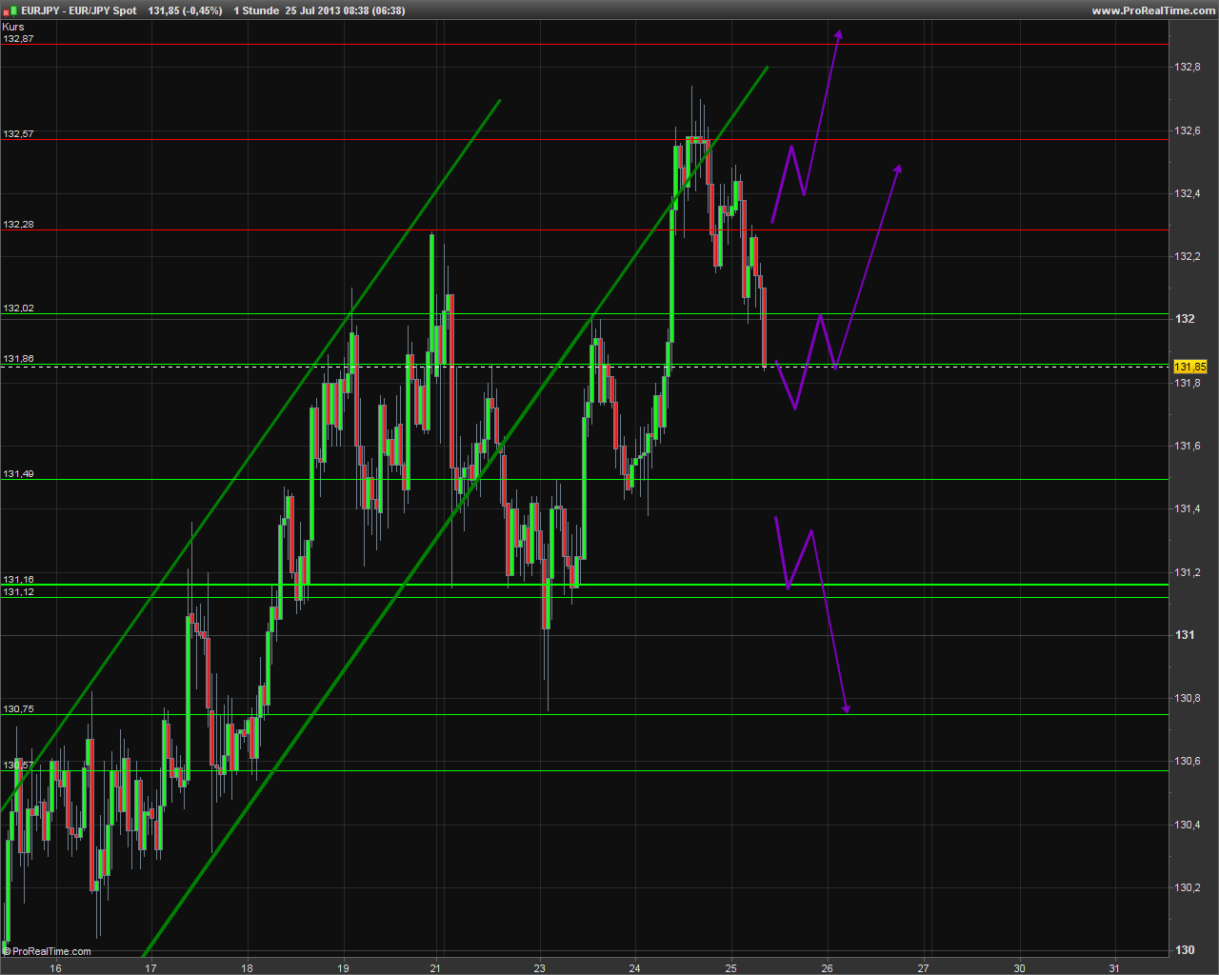The width and height of the screenshot is (1219, 975).
Task: Click date 30 on the time axis
Action: coord(1019,968)
